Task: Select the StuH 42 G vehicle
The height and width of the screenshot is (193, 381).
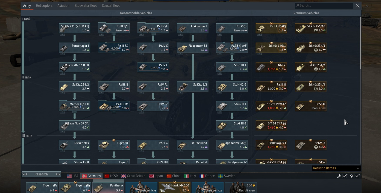Action: pyautogui.click(x=232, y=86)
